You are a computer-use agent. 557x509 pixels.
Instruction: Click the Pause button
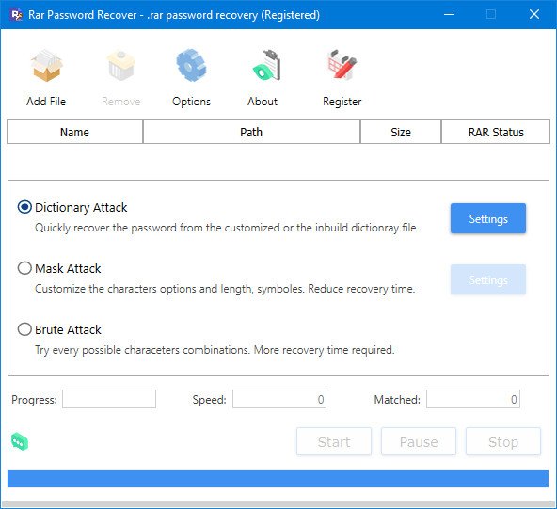pos(419,441)
